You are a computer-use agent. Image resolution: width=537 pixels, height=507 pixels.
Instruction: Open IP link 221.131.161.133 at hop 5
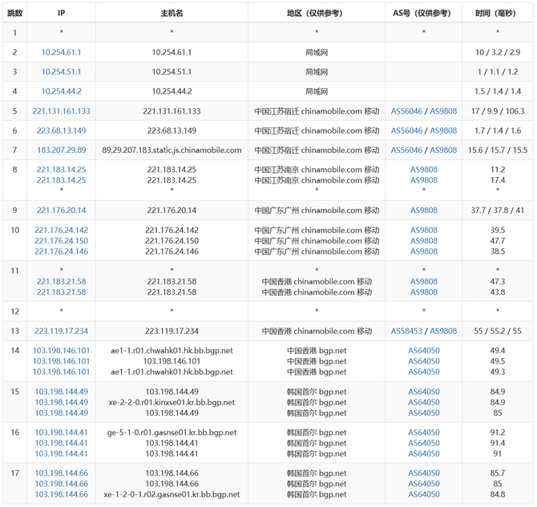(x=62, y=111)
